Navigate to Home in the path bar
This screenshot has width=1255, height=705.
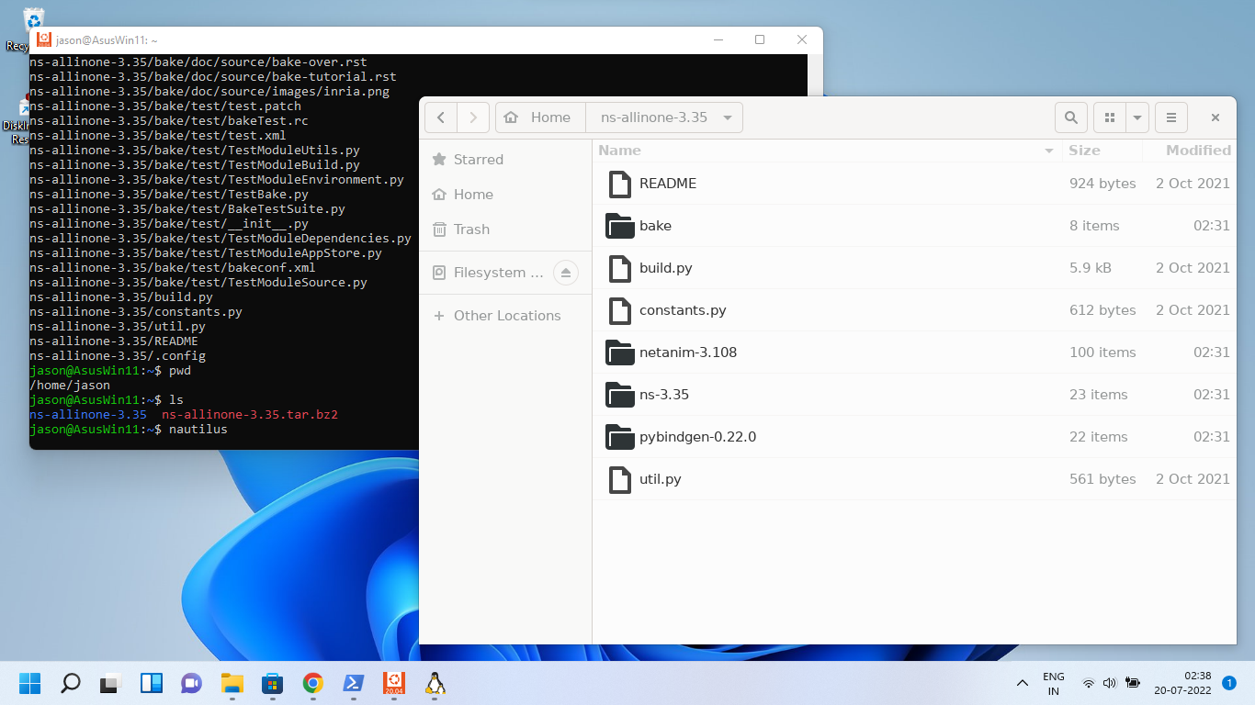(x=539, y=117)
